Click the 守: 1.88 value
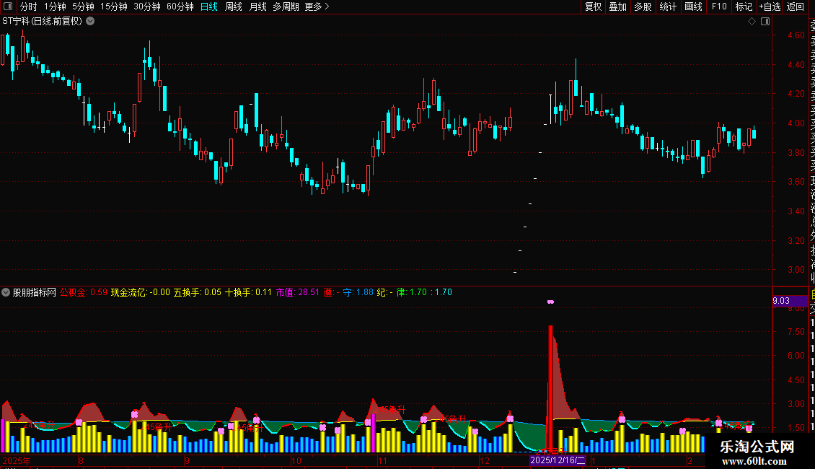The height and width of the screenshot is (469, 815). click(358, 292)
